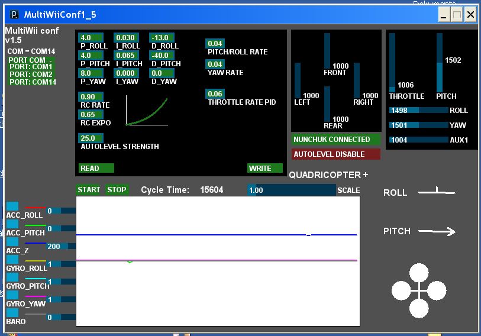The height and width of the screenshot is (336, 481).
Task: Close the MultiWiiConf1_5 window
Action: pos(470,15)
